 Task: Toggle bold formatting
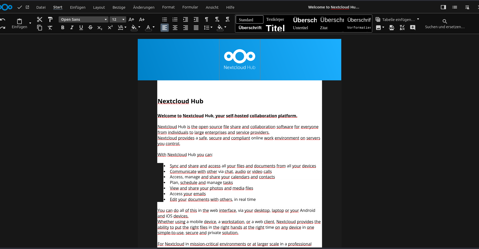pyautogui.click(x=63, y=28)
